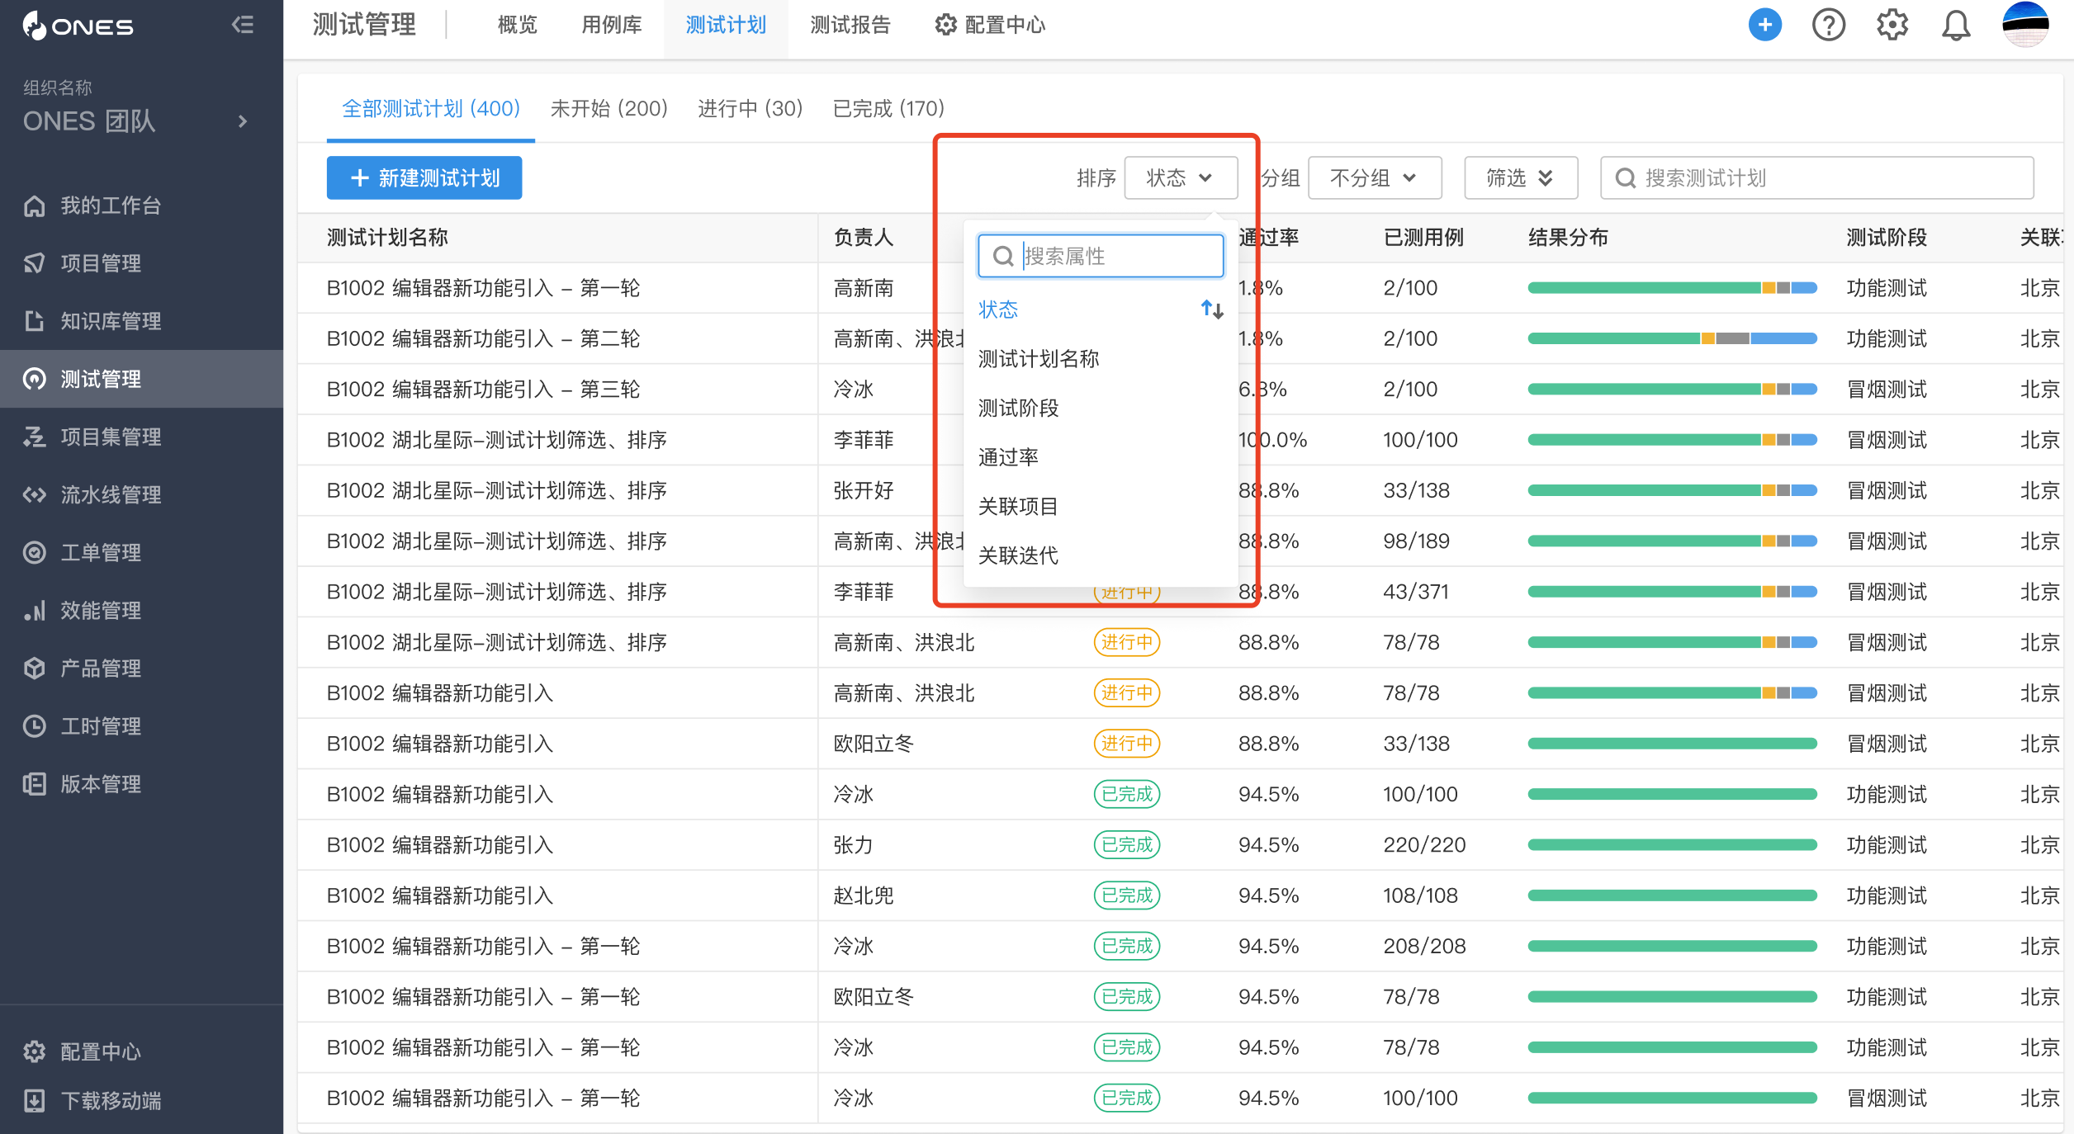The image size is (2074, 1134).
Task: Open 配置中心 at sidebar bottom
Action: pos(141,1051)
